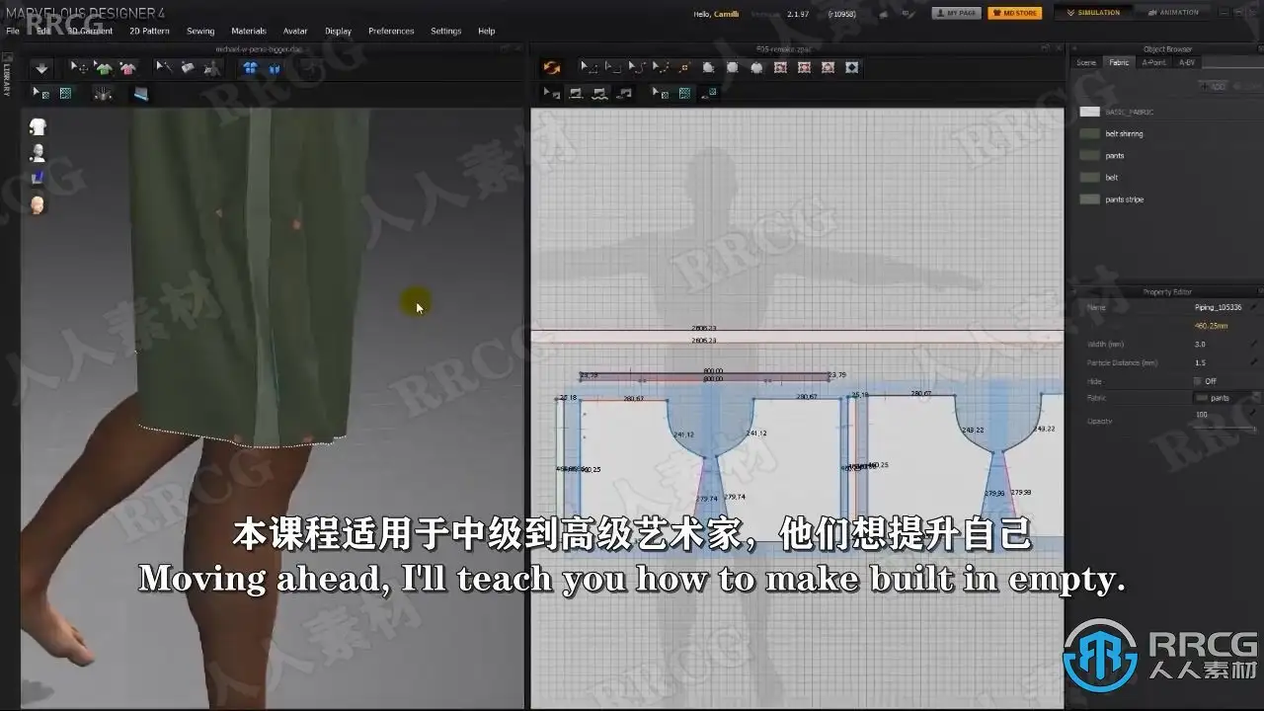
Task: Select the pin/needle arrow tool in 3D toolbar
Action: (x=164, y=68)
